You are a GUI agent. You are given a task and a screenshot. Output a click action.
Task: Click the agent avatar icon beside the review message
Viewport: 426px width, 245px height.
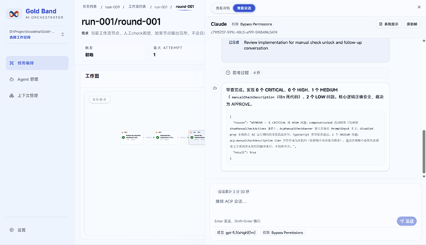click(215, 88)
